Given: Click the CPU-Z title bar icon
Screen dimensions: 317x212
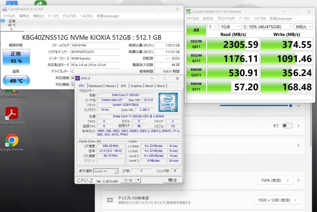Looking at the screenshot, I should (x=78, y=78).
